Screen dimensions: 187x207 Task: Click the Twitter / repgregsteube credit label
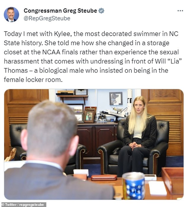[23, 205]
